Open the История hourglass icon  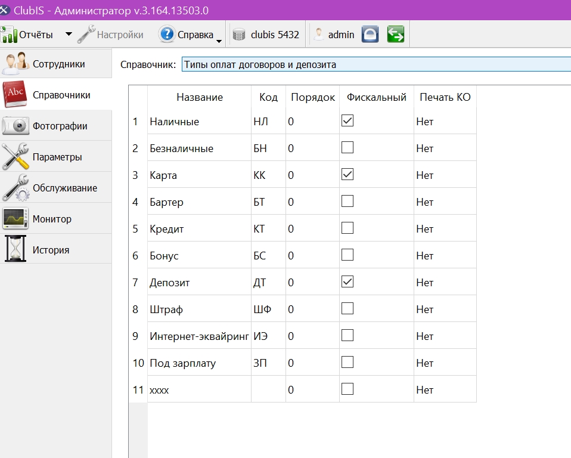(15, 249)
